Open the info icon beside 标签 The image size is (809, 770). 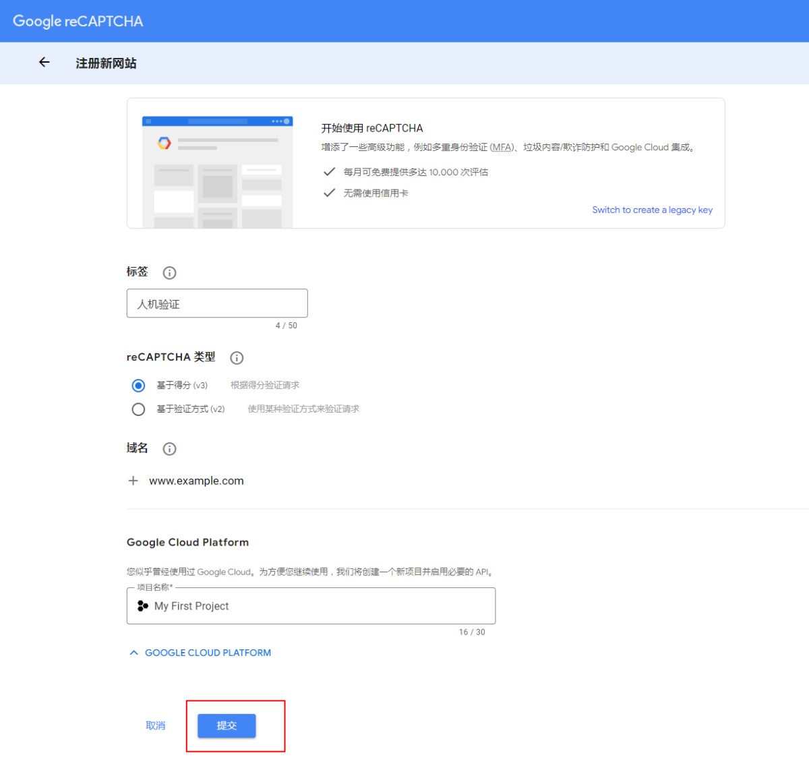pyautogui.click(x=170, y=273)
